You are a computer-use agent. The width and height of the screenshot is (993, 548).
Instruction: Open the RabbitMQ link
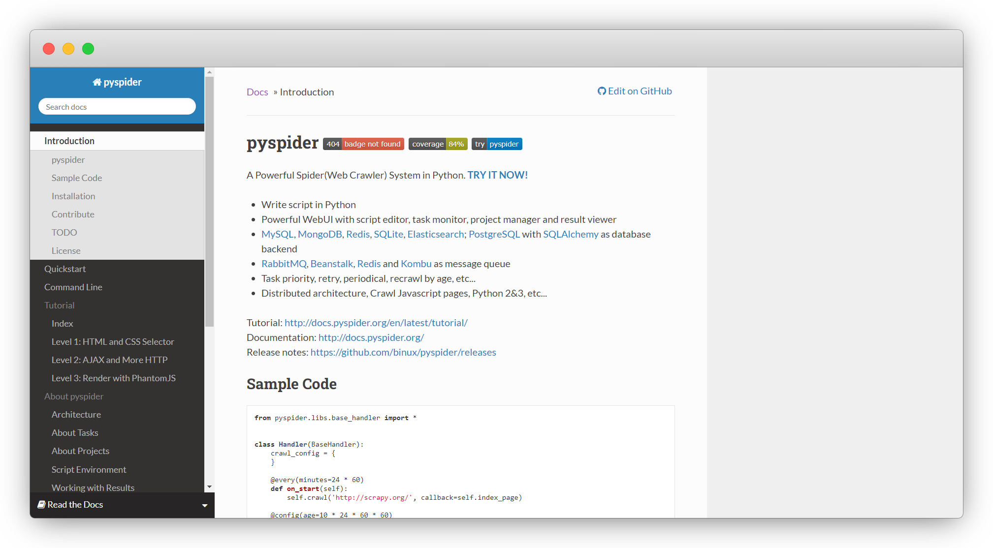click(284, 264)
